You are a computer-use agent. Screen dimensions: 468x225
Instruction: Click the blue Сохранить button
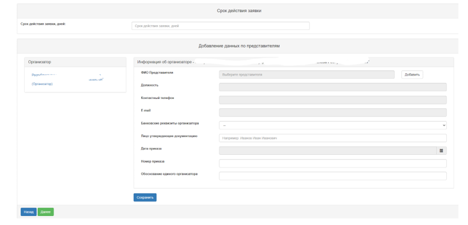pyautogui.click(x=145, y=197)
